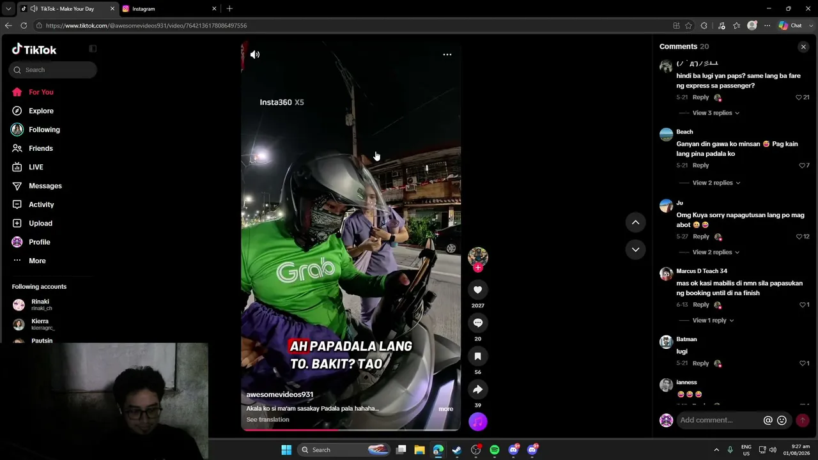Like Marcus D Teach 34's comment
Viewport: 818px width, 460px height.
[x=801, y=305]
